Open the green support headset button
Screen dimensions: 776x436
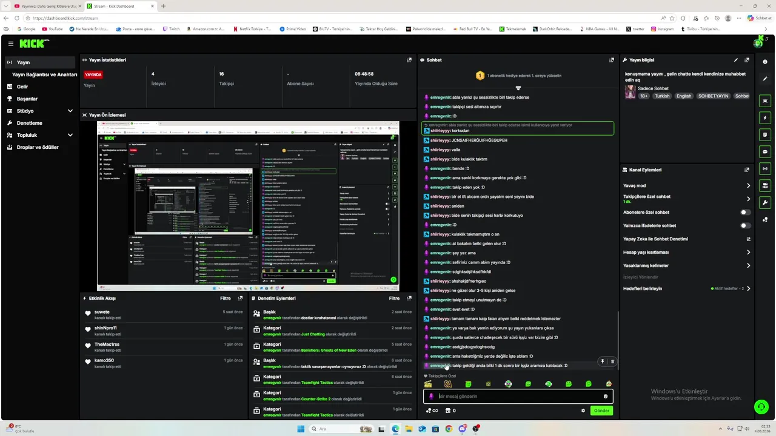(x=761, y=407)
